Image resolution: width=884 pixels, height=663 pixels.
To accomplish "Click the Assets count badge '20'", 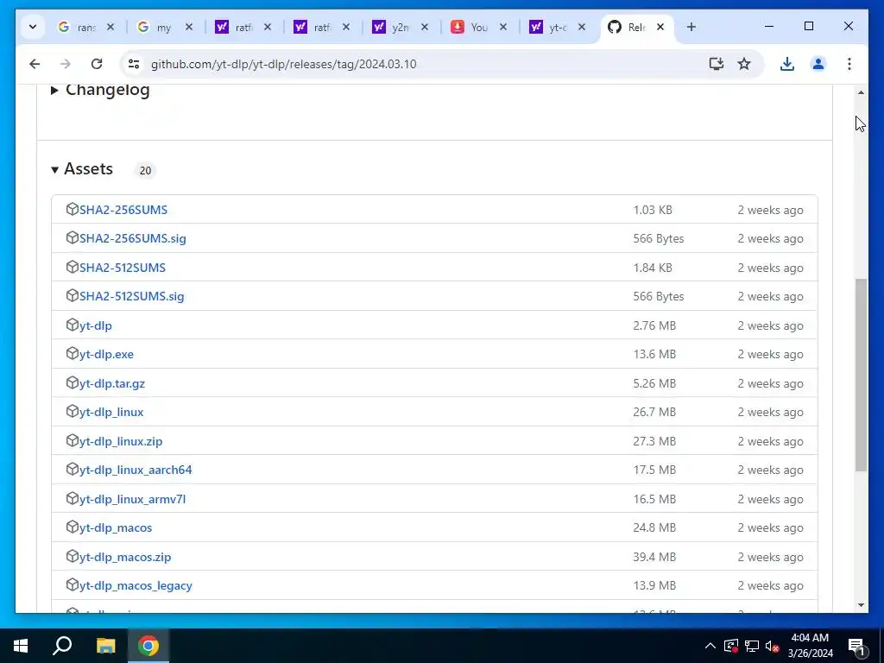I will coord(145,170).
